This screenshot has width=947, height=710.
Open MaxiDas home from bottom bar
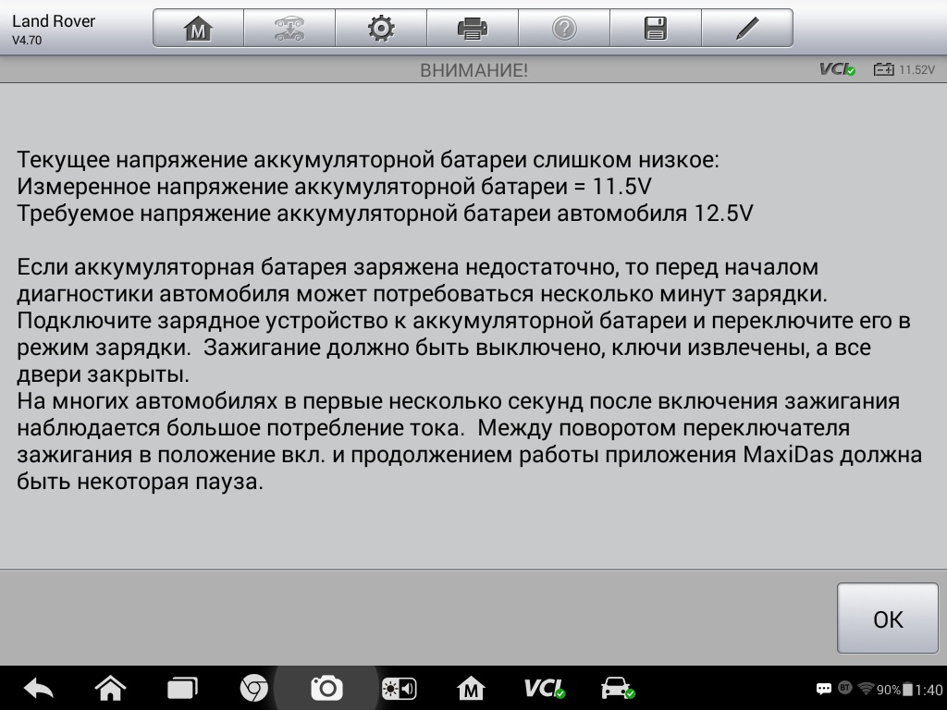471,688
